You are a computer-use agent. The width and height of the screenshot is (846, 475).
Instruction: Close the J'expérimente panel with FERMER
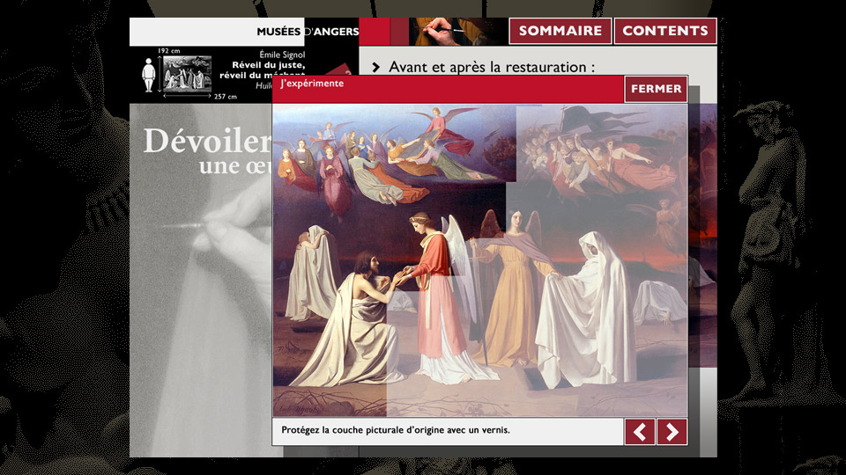click(656, 89)
